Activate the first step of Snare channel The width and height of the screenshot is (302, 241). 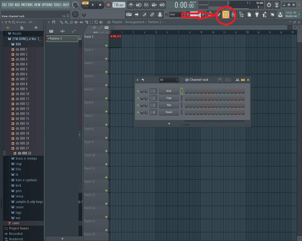(186, 112)
